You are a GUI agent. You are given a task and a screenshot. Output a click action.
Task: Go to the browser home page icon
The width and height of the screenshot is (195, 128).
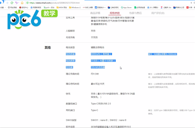pos(22,3)
